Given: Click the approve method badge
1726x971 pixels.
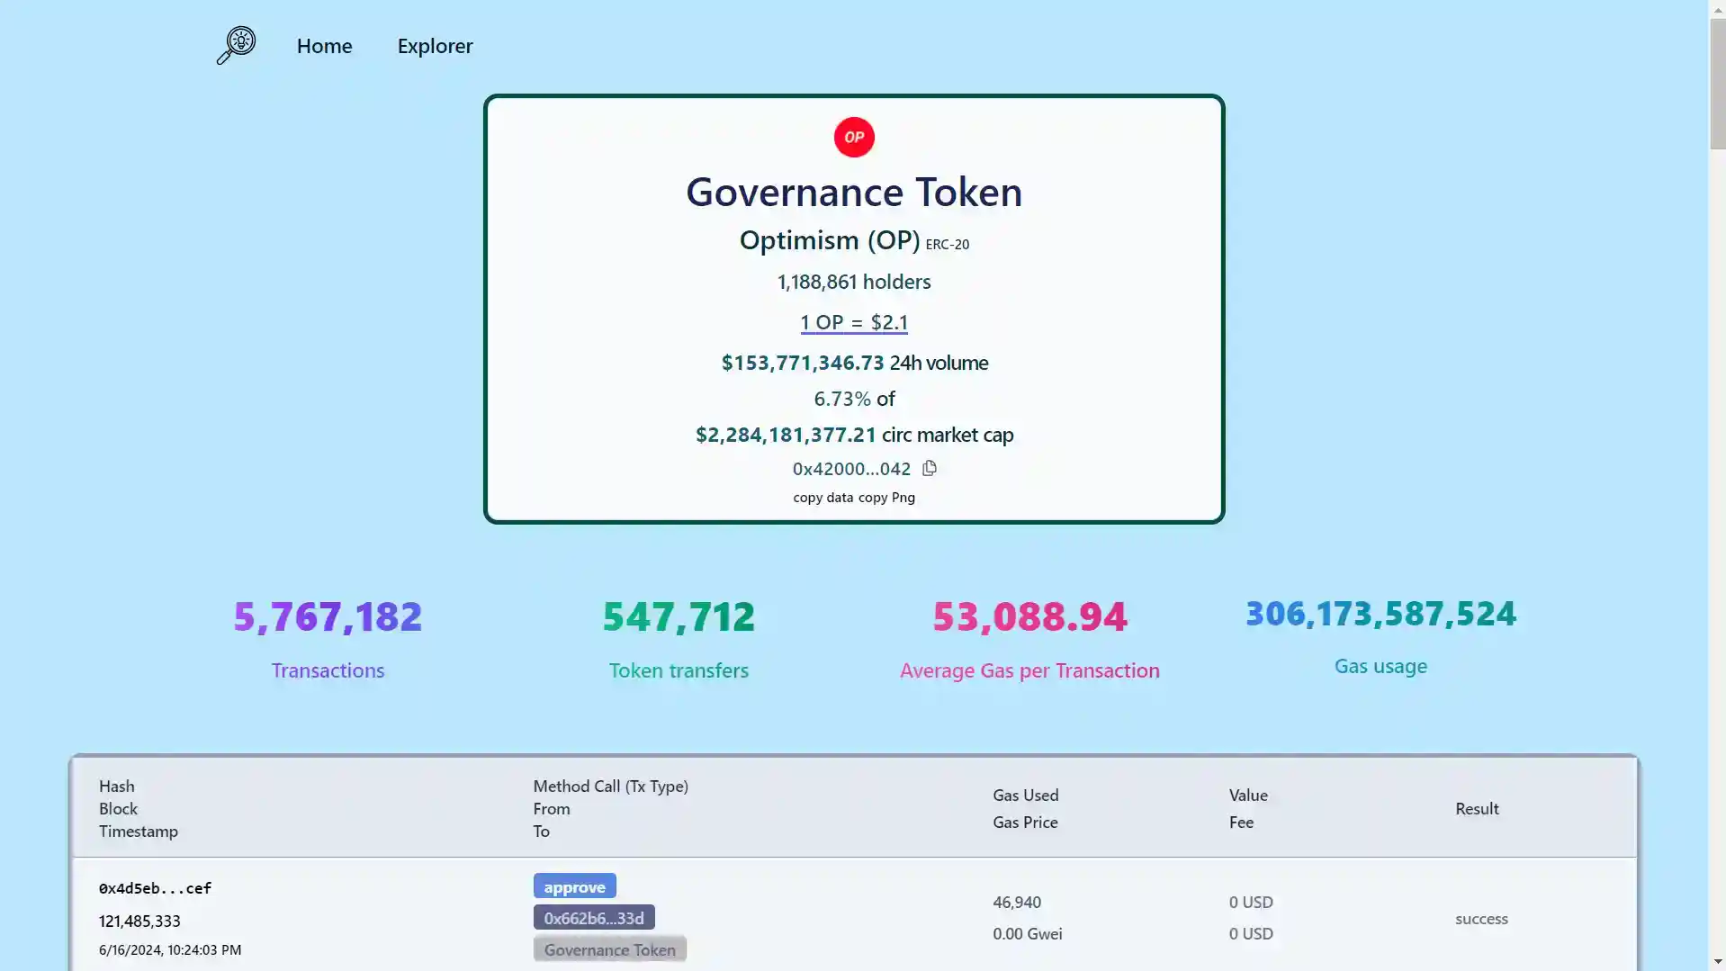Looking at the screenshot, I should pyautogui.click(x=575, y=886).
